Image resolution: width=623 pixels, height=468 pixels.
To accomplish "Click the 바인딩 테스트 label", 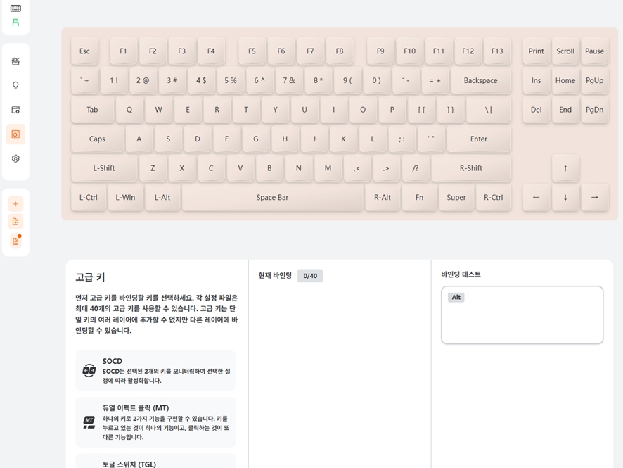I will click(461, 274).
